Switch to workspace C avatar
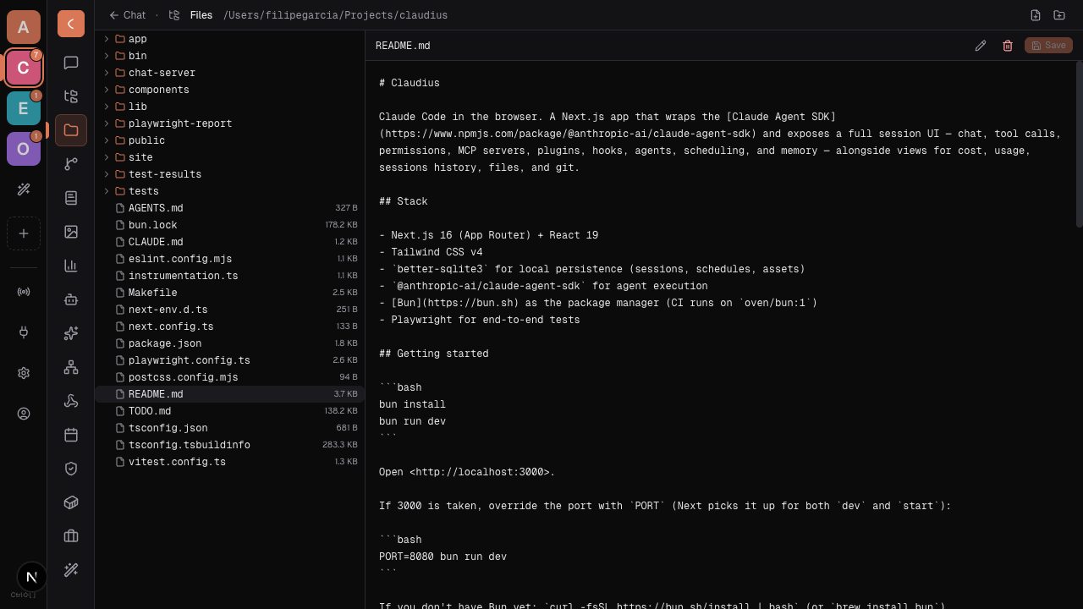 pos(24,68)
